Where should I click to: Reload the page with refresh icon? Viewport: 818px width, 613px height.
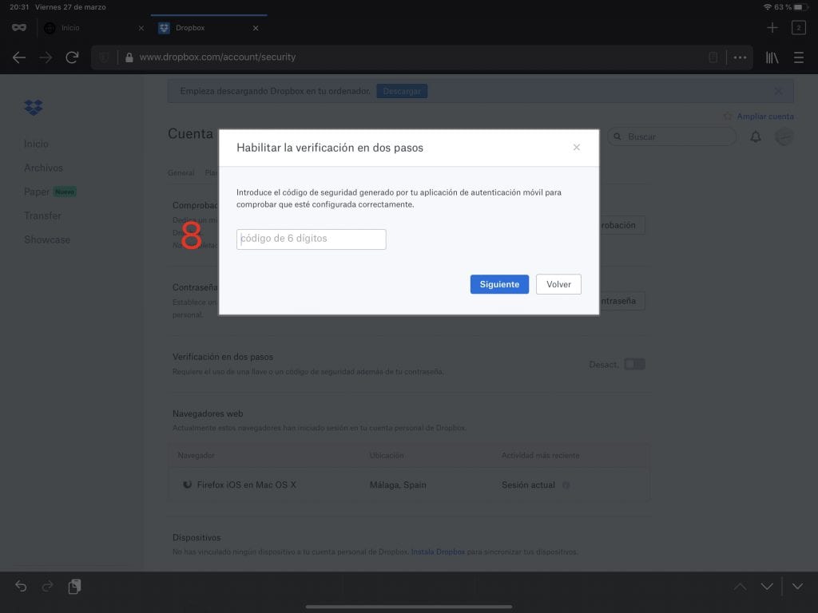coord(72,57)
